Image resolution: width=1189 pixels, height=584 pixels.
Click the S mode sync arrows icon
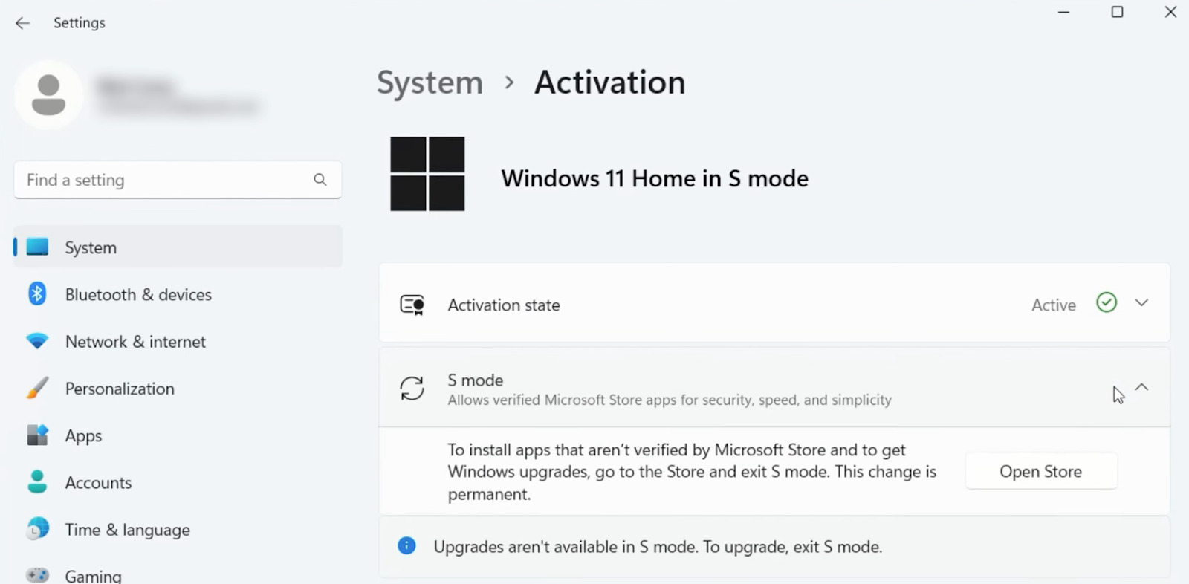click(x=412, y=388)
